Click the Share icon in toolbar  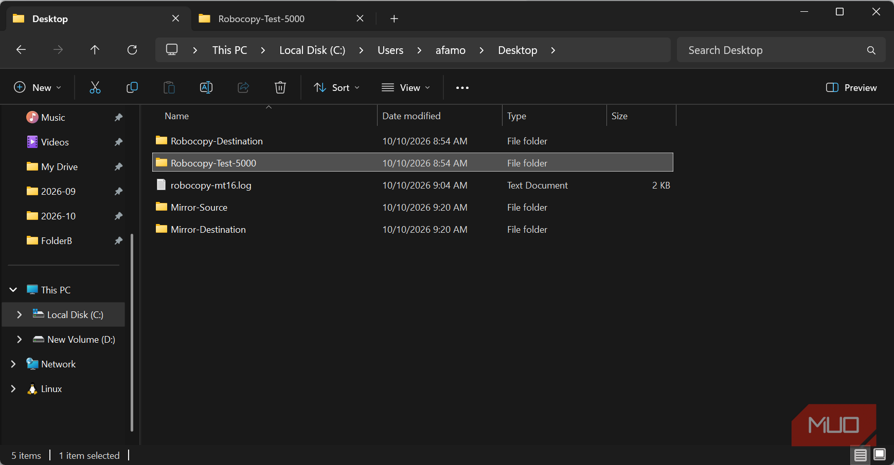[x=243, y=87]
